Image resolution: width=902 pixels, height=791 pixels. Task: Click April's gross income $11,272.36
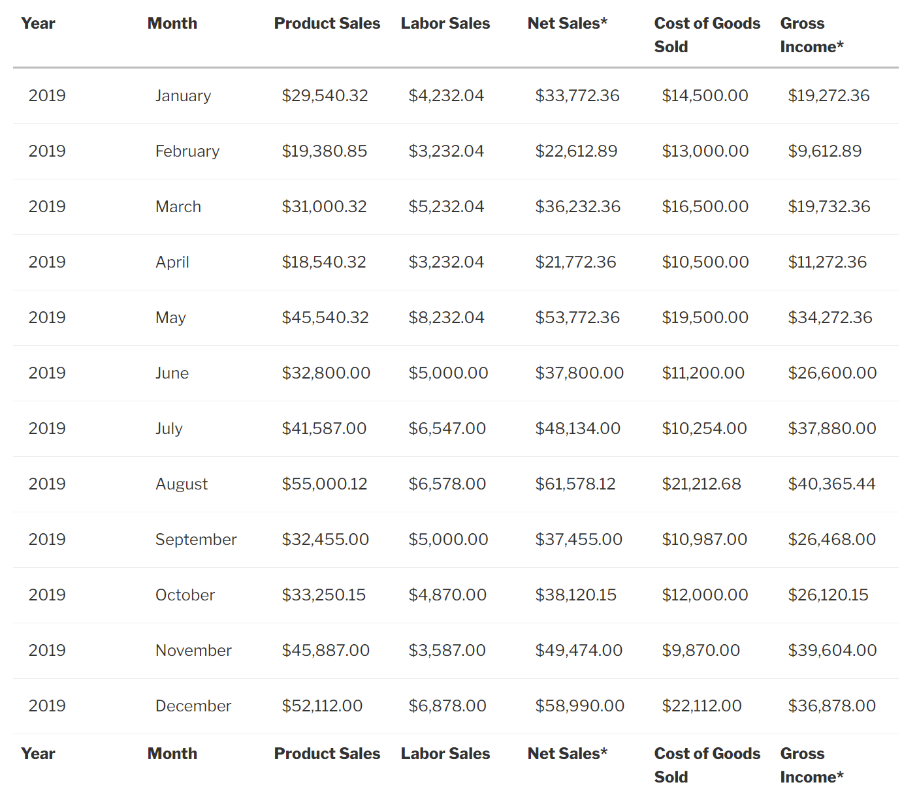tap(827, 262)
